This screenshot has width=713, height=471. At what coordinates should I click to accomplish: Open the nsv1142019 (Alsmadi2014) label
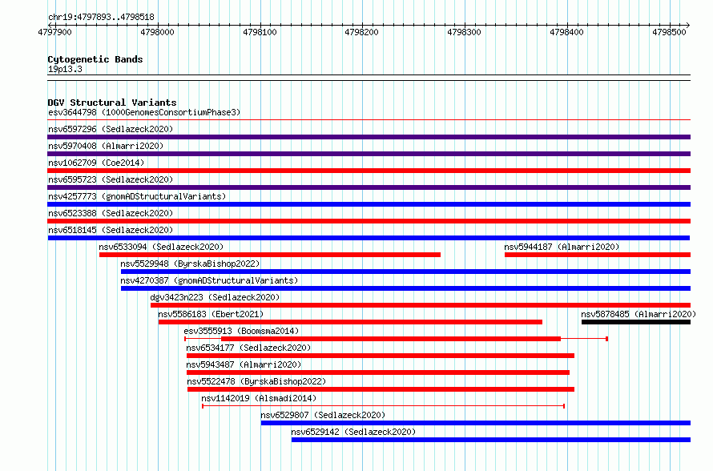point(259,398)
